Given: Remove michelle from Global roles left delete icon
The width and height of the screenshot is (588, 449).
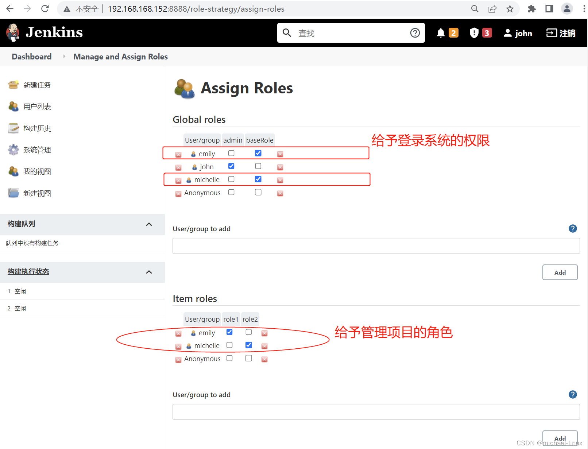Looking at the screenshot, I should [x=178, y=181].
